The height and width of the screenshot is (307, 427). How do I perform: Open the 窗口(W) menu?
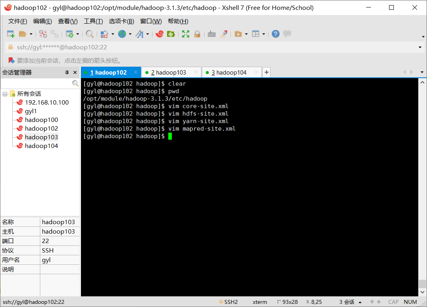151,21
